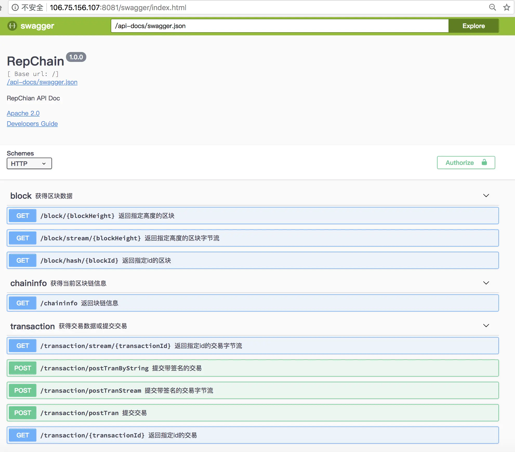This screenshot has height=452, width=515.
Task: Click the Swagger logo icon
Action: point(12,25)
